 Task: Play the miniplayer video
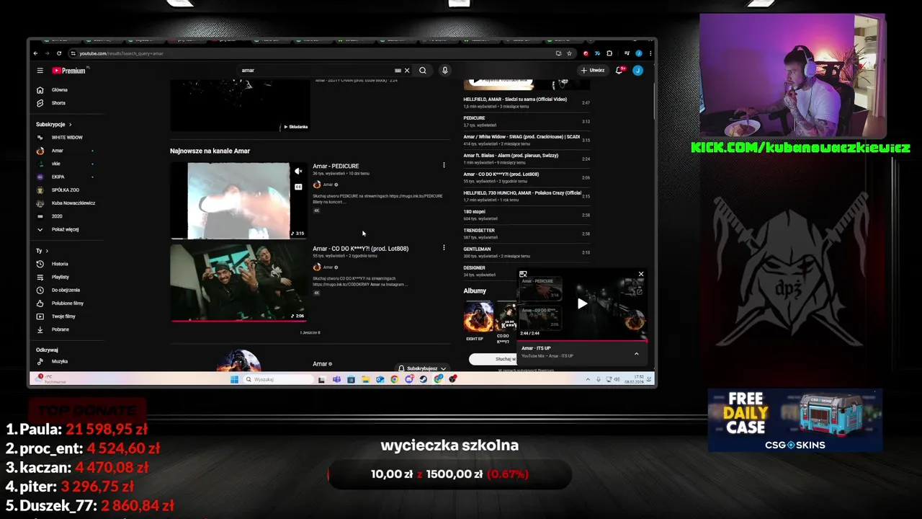coord(582,303)
